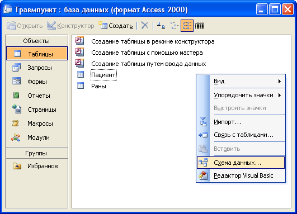This screenshot has width=297, height=214.
Task: Click the Создать toolbar button
Action: tap(116, 26)
